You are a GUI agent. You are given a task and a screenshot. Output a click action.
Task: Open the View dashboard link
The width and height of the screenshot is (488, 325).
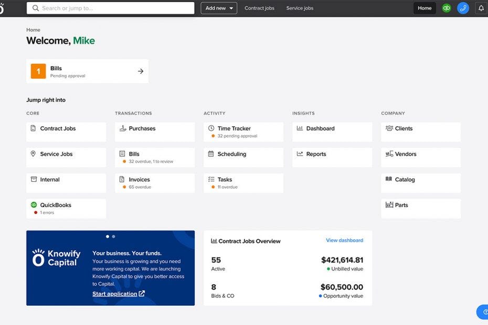coord(345,240)
